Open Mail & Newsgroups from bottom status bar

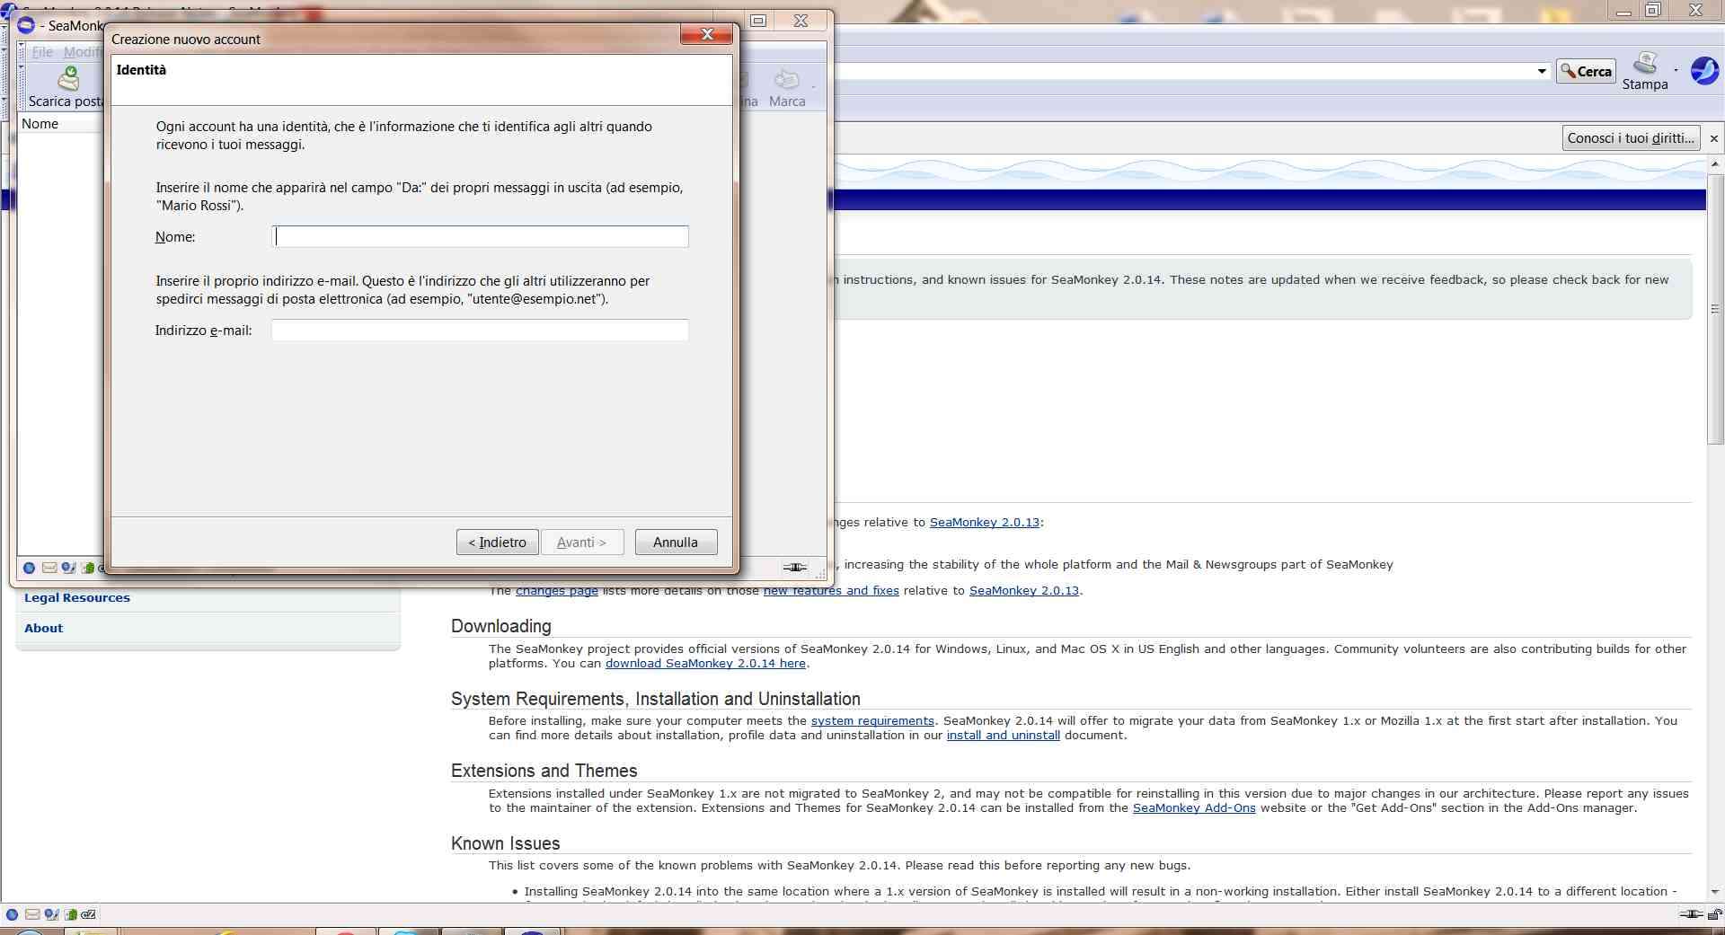[x=32, y=914]
